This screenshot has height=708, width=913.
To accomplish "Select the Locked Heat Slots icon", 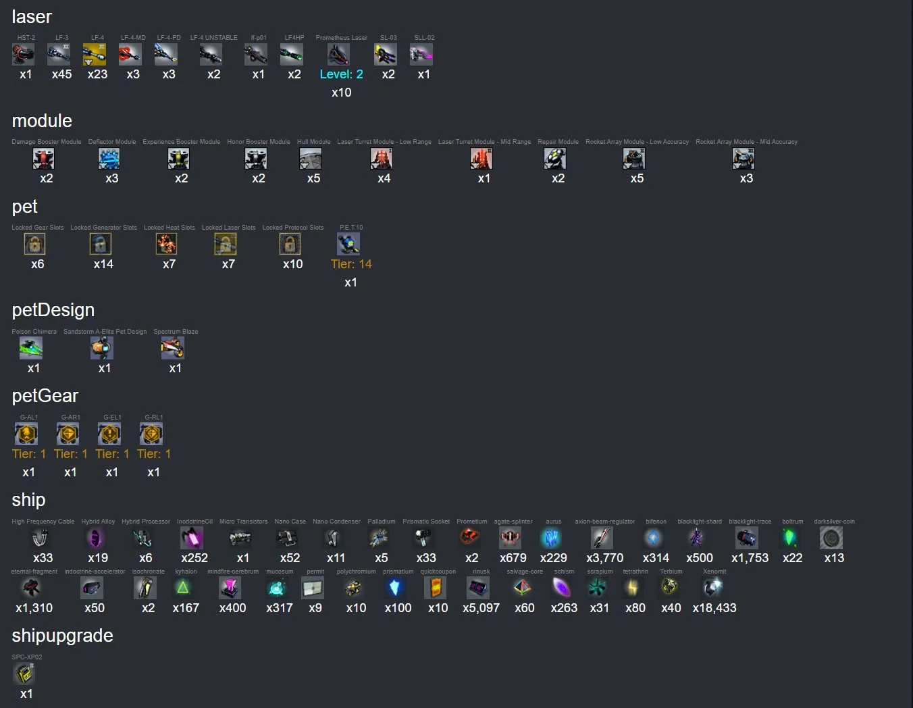I will 166,244.
